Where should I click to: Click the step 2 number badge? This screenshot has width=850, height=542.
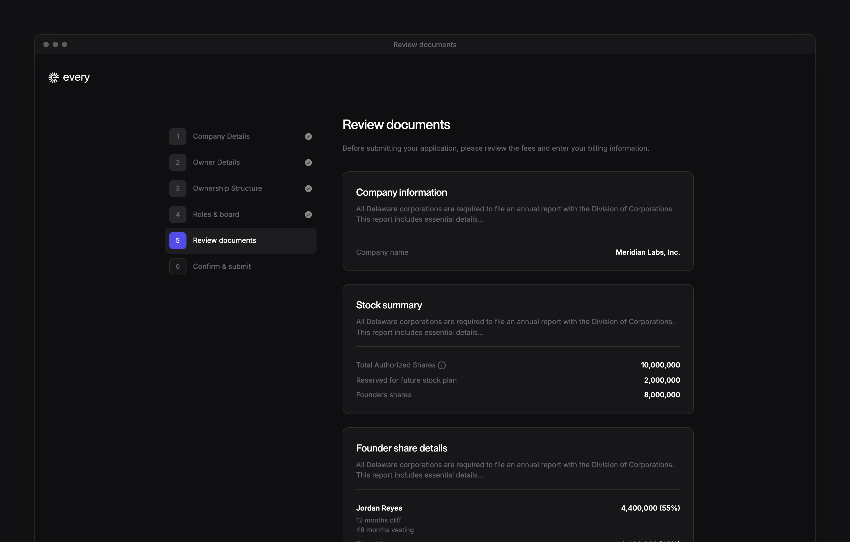pos(178,163)
